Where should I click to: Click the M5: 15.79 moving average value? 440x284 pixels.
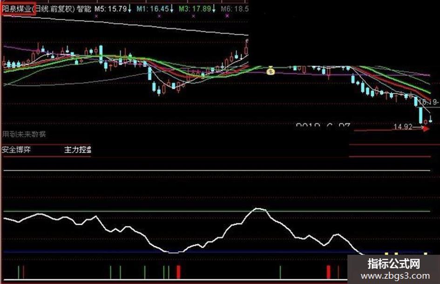coord(111,9)
